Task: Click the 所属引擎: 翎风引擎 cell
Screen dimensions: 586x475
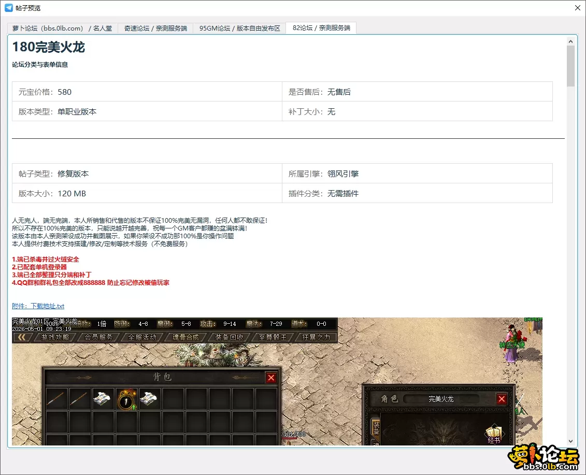Action: click(x=418, y=174)
